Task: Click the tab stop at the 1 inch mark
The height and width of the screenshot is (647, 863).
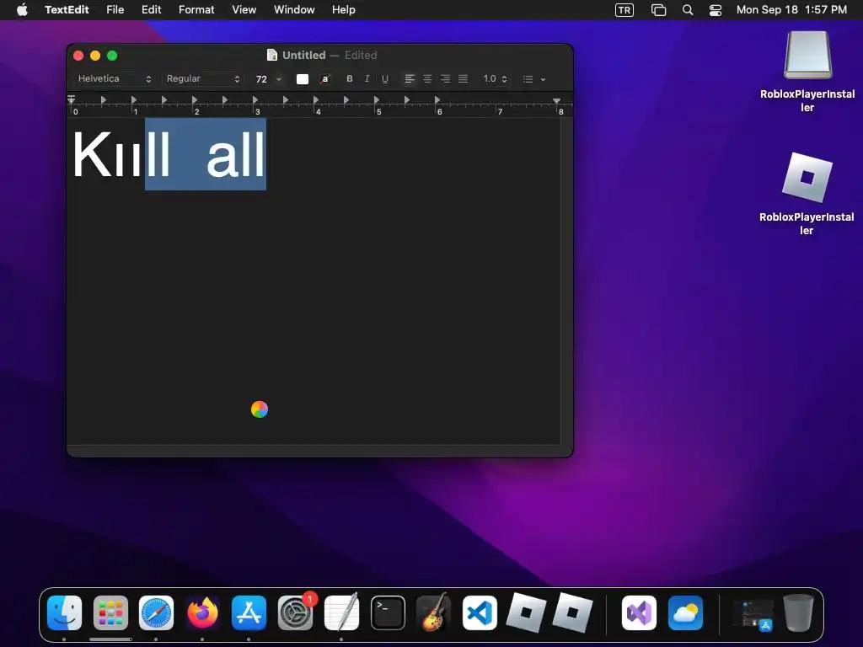Action: coord(134,100)
